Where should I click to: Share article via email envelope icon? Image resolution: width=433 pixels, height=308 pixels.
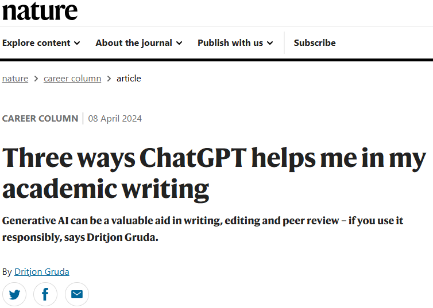[77, 294]
